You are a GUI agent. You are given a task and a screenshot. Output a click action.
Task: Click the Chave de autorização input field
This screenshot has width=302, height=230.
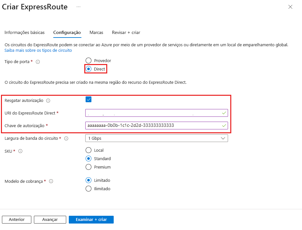pos(154,126)
